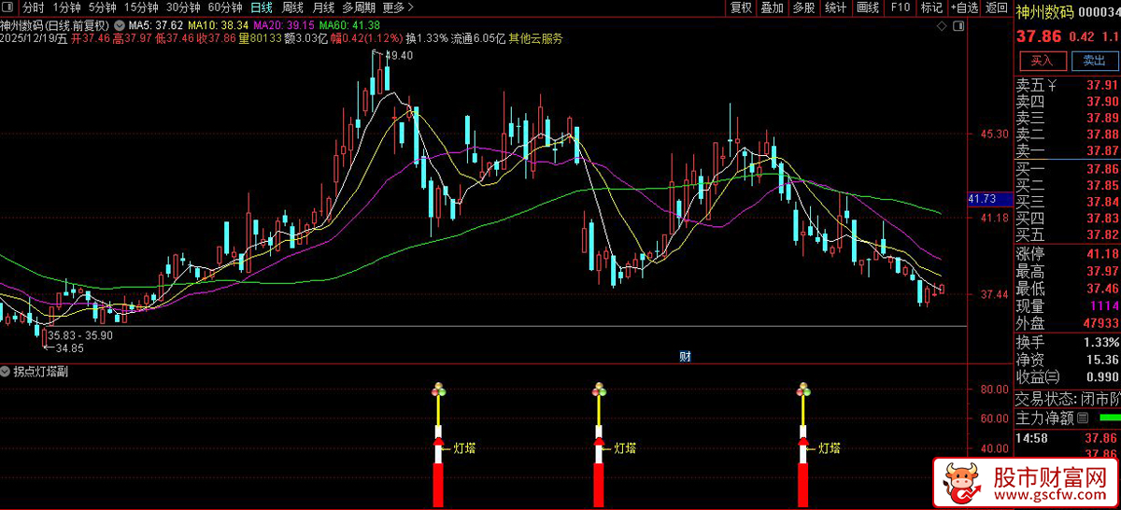Viewport: 1121px width, 510px height.
Task: Switch to 周线 weekly chart
Action: (292, 7)
